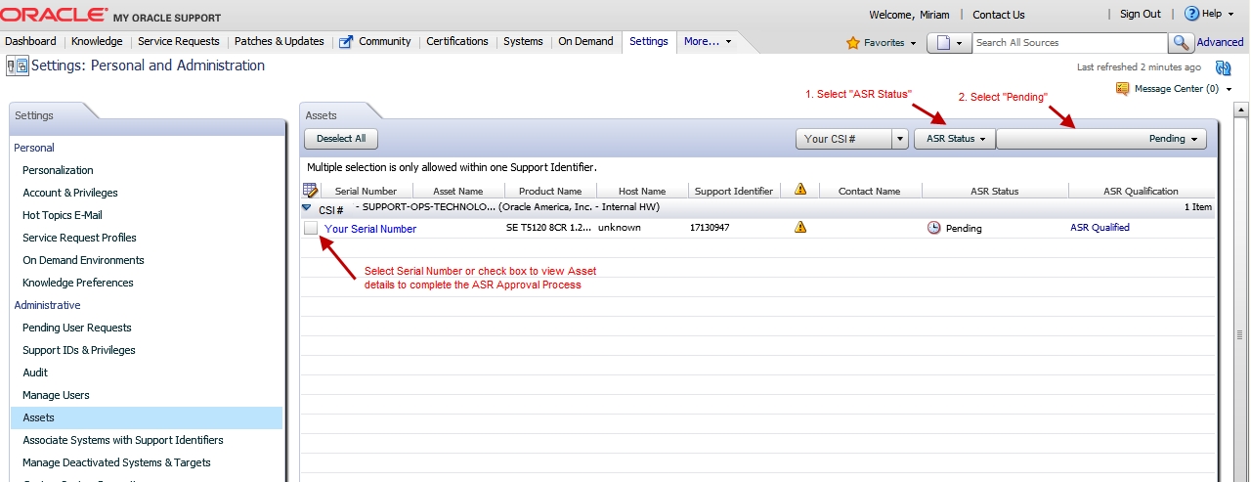1251x482 pixels.
Task: Open Service Request Profiles
Action: pyautogui.click(x=79, y=238)
